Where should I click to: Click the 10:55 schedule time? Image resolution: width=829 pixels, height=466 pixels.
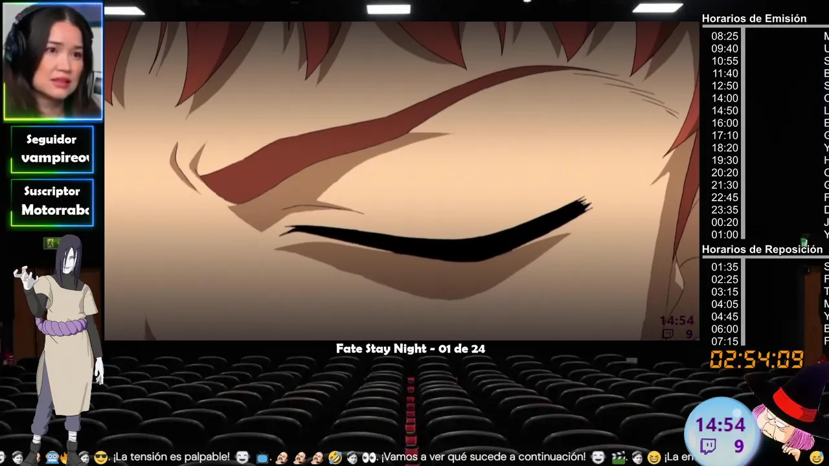coord(725,61)
